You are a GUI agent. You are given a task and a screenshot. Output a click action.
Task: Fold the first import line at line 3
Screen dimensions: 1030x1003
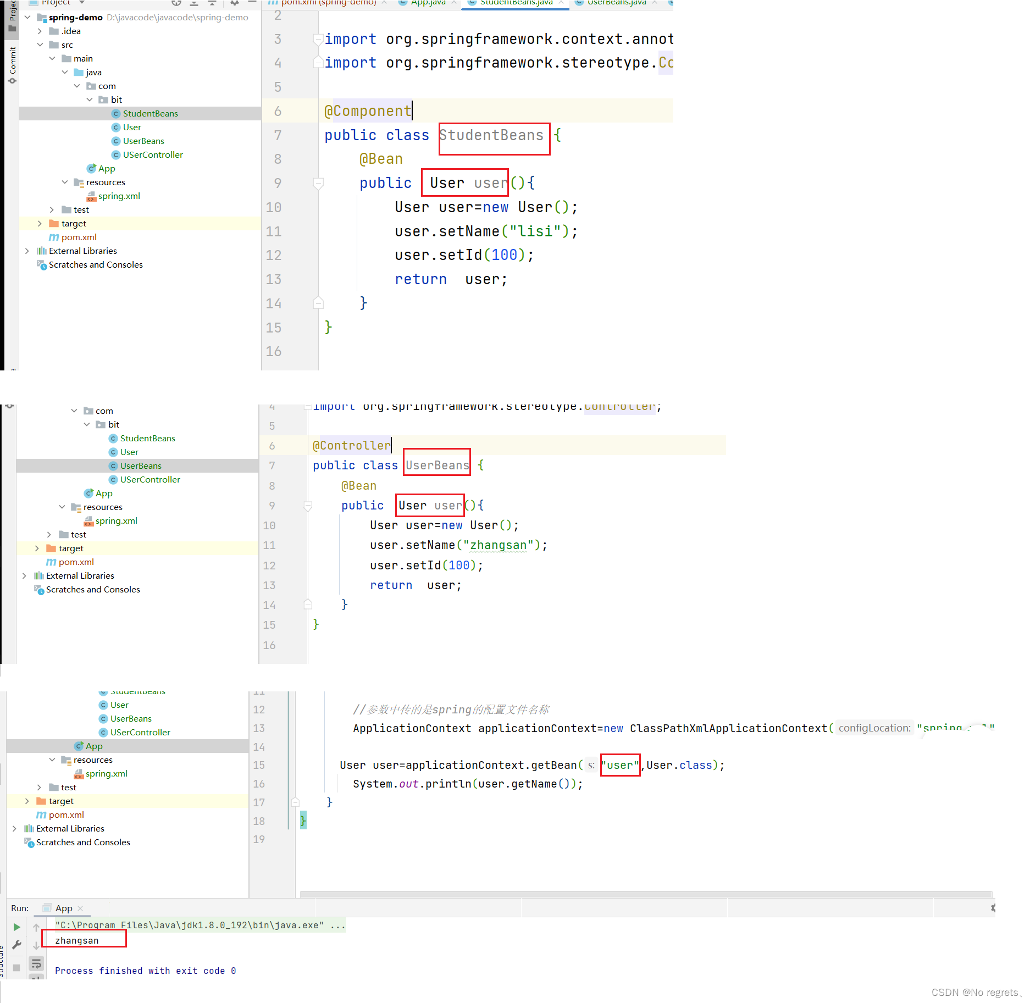tap(318, 39)
